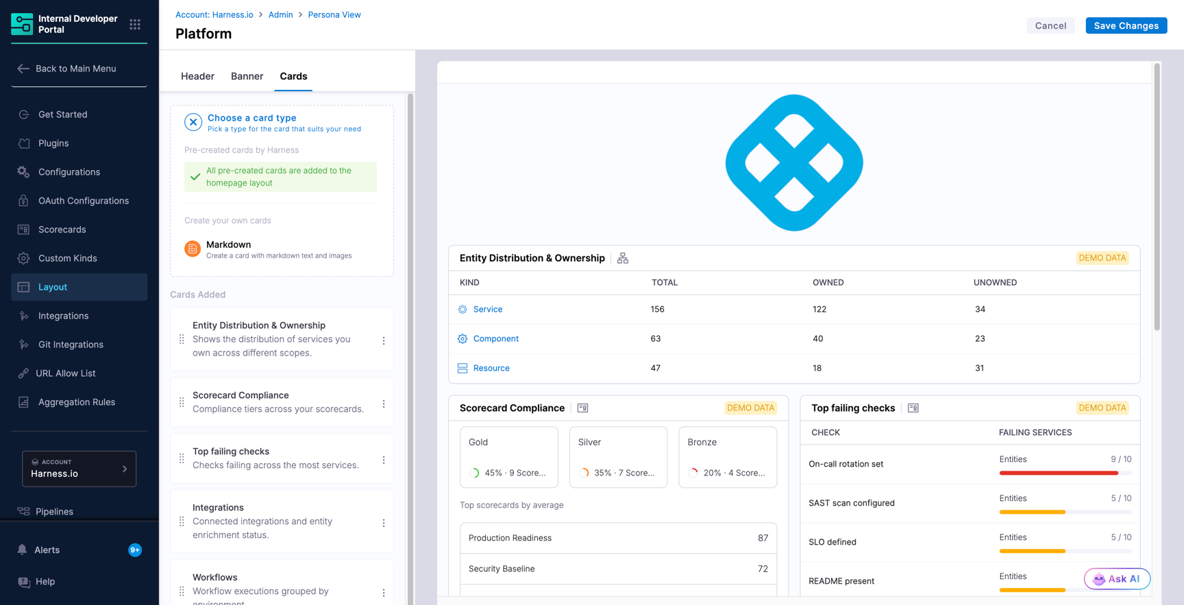Click the preview pane vertical scrollbar
The width and height of the screenshot is (1184, 605).
click(x=1157, y=197)
